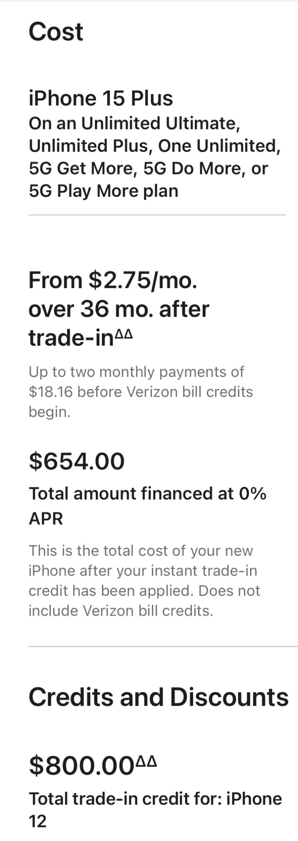Image resolution: width=298 pixels, height=841 pixels.
Task: Tap the footnote triangles after trade-in
Action: pyautogui.click(x=124, y=334)
